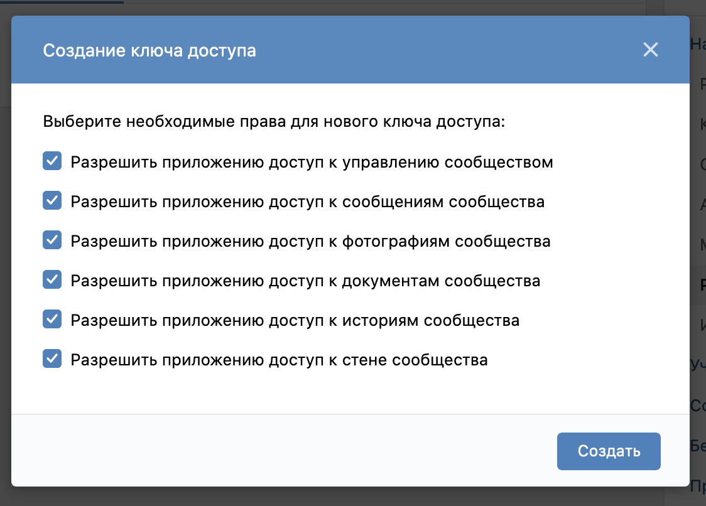Select the dimmed sidebar item starting 'Бе'
The width and height of the screenshot is (706, 506).
coord(698,446)
